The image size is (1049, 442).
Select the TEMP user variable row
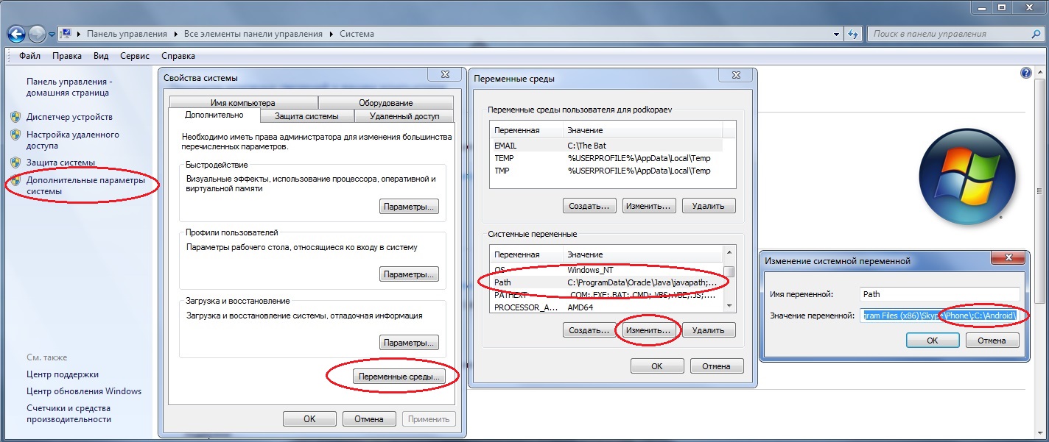tap(607, 158)
